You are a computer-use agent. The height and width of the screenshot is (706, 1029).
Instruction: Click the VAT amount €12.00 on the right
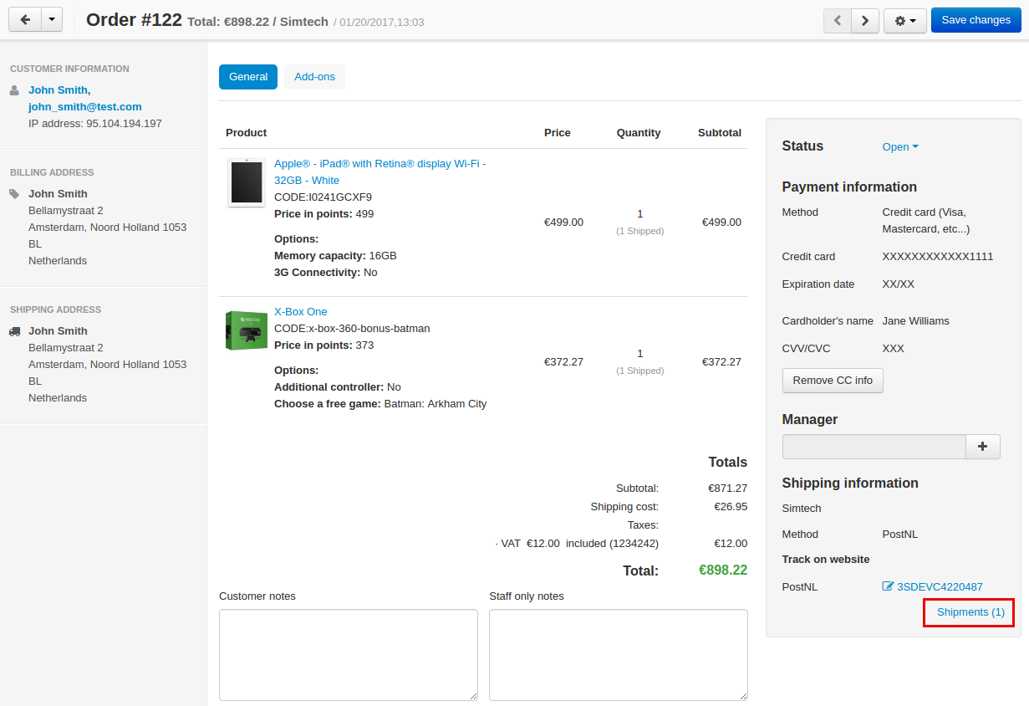tap(731, 543)
